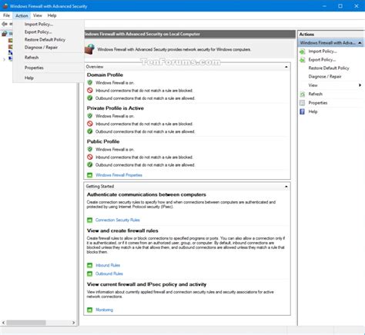
Task: Click right arrow of tree pane scrollbar
Action: (74, 323)
